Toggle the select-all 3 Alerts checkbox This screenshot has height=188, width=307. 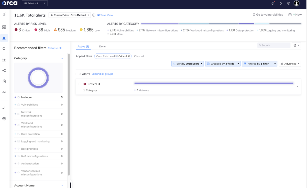click(x=77, y=74)
